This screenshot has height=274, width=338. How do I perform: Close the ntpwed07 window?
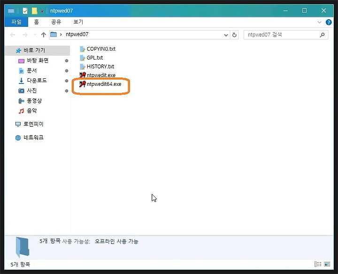(323, 10)
